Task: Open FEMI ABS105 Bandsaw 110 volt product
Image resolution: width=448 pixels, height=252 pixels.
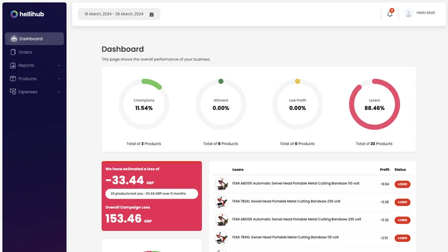Action: [296, 184]
